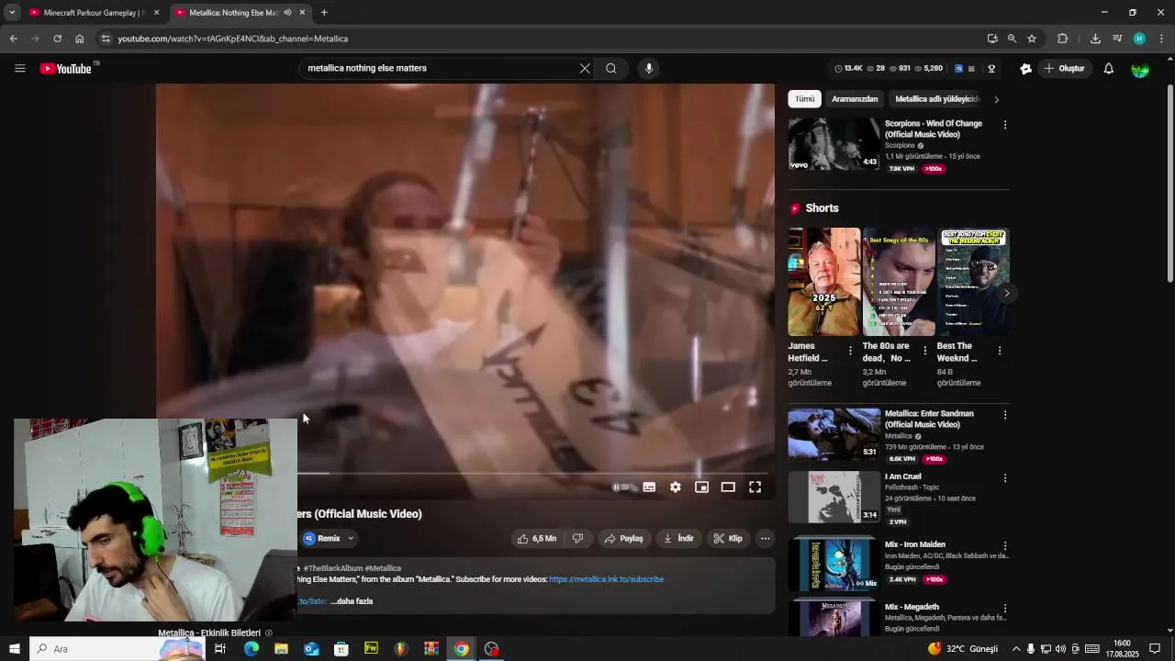The height and width of the screenshot is (661, 1175).
Task: Go to the YouTube home logo
Action: pyautogui.click(x=65, y=69)
